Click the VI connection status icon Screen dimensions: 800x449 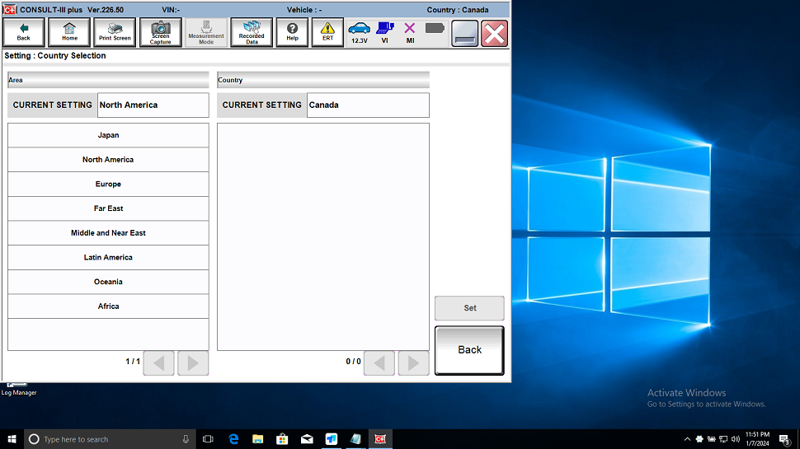pyautogui.click(x=384, y=33)
